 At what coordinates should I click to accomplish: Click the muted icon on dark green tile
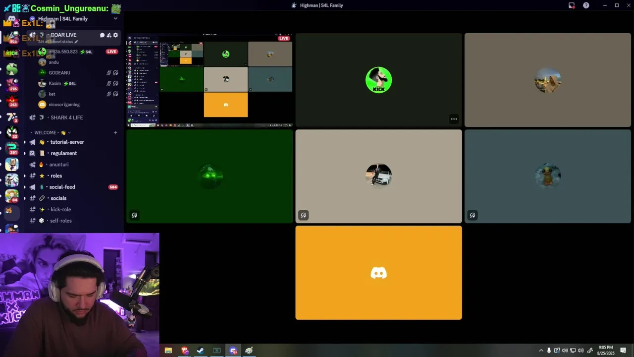[x=134, y=215]
